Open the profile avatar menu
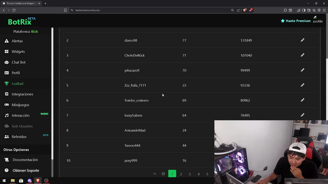The width and height of the screenshot is (328, 184). 318,20
